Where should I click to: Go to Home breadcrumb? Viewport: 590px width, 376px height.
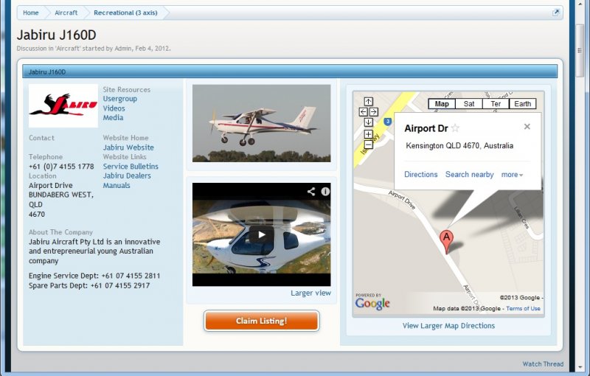pos(31,13)
